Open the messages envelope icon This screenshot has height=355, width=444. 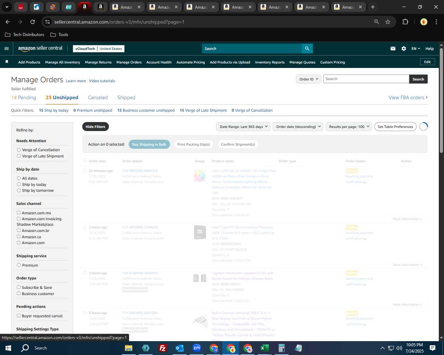tap(393, 49)
